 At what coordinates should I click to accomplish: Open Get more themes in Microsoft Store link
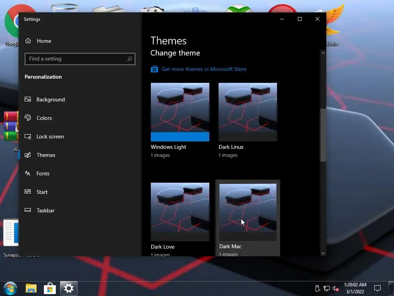204,69
